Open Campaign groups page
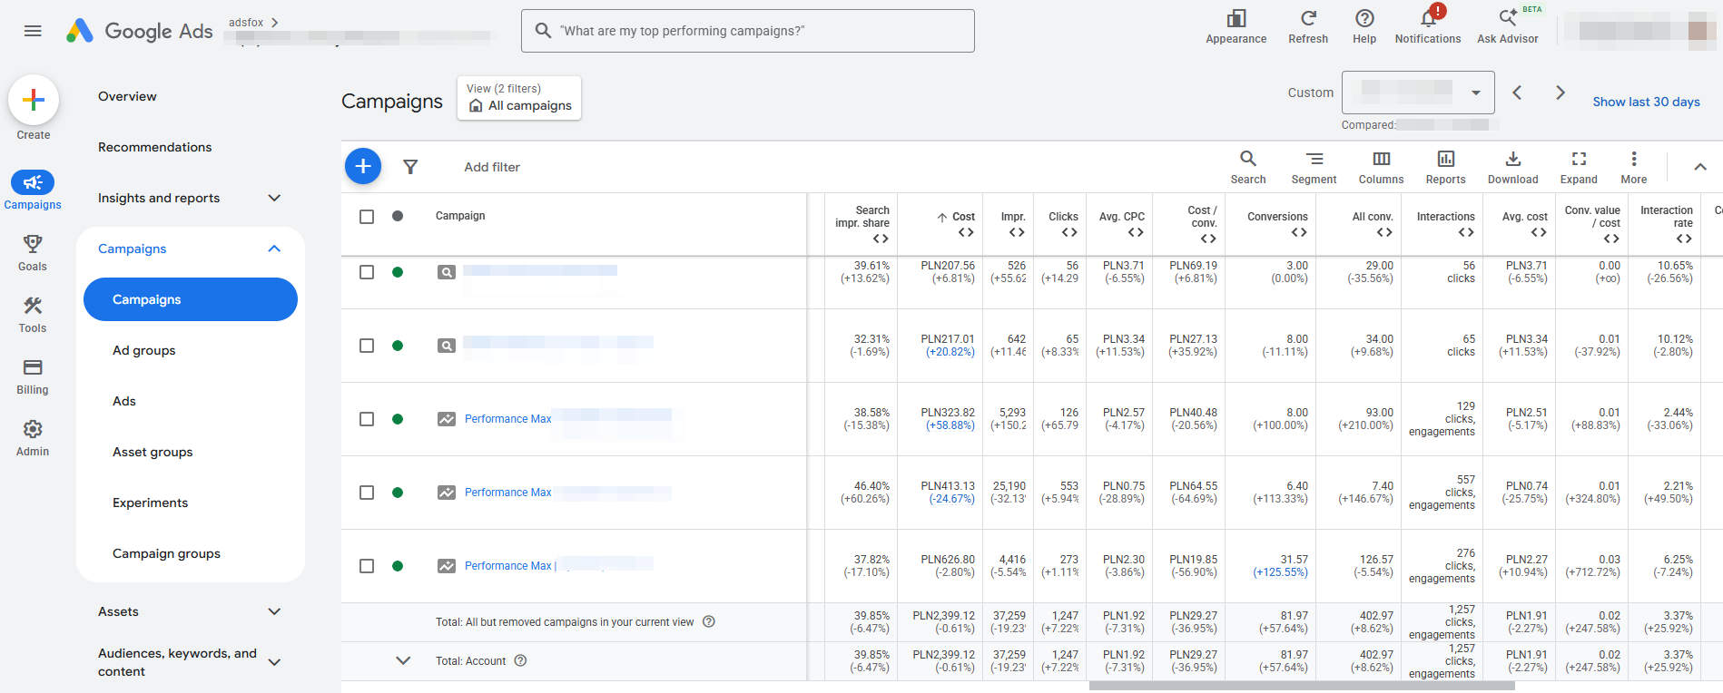Viewport: 1723px width, 693px height. pyautogui.click(x=166, y=553)
